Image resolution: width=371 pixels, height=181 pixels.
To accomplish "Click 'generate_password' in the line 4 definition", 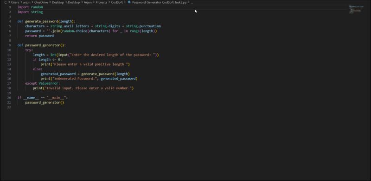I will point(41,21).
